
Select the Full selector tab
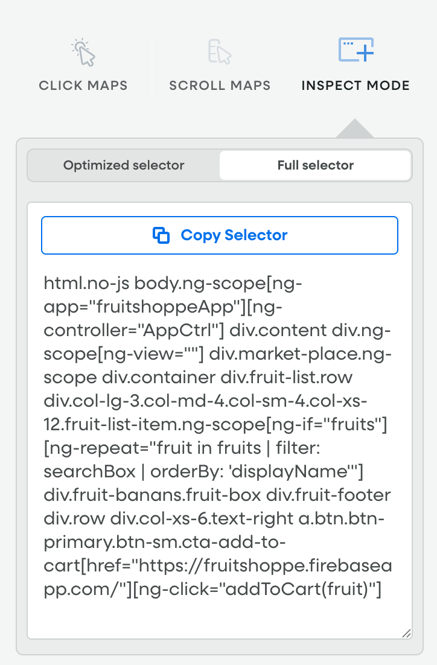point(315,165)
